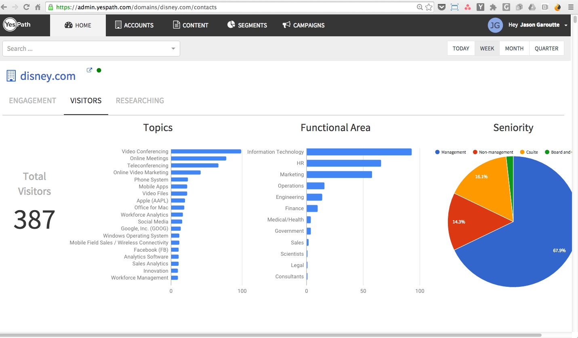The width and height of the screenshot is (578, 338).
Task: Click the Information Technology functional bar
Action: pyautogui.click(x=359, y=152)
